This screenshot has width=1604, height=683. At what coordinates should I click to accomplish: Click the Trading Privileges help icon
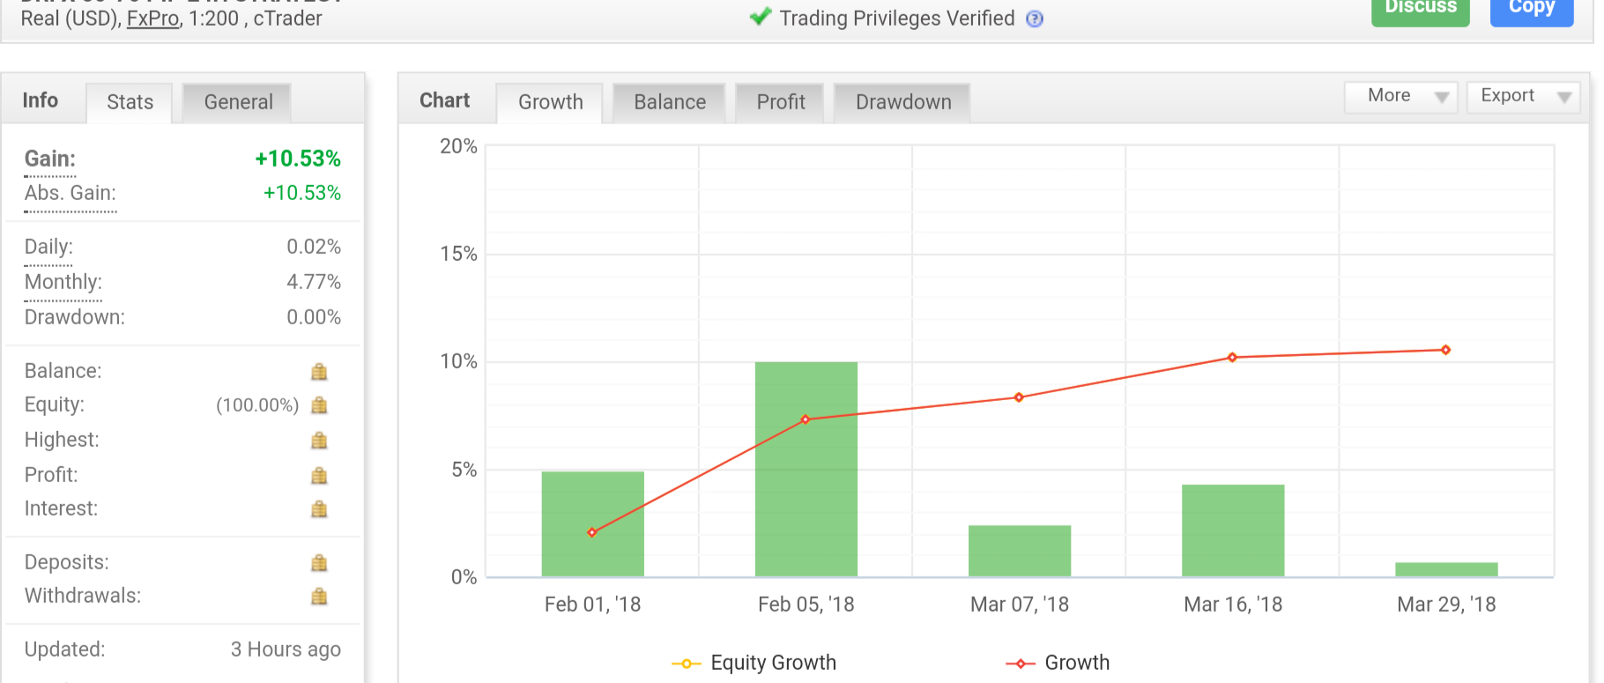[x=1036, y=19]
